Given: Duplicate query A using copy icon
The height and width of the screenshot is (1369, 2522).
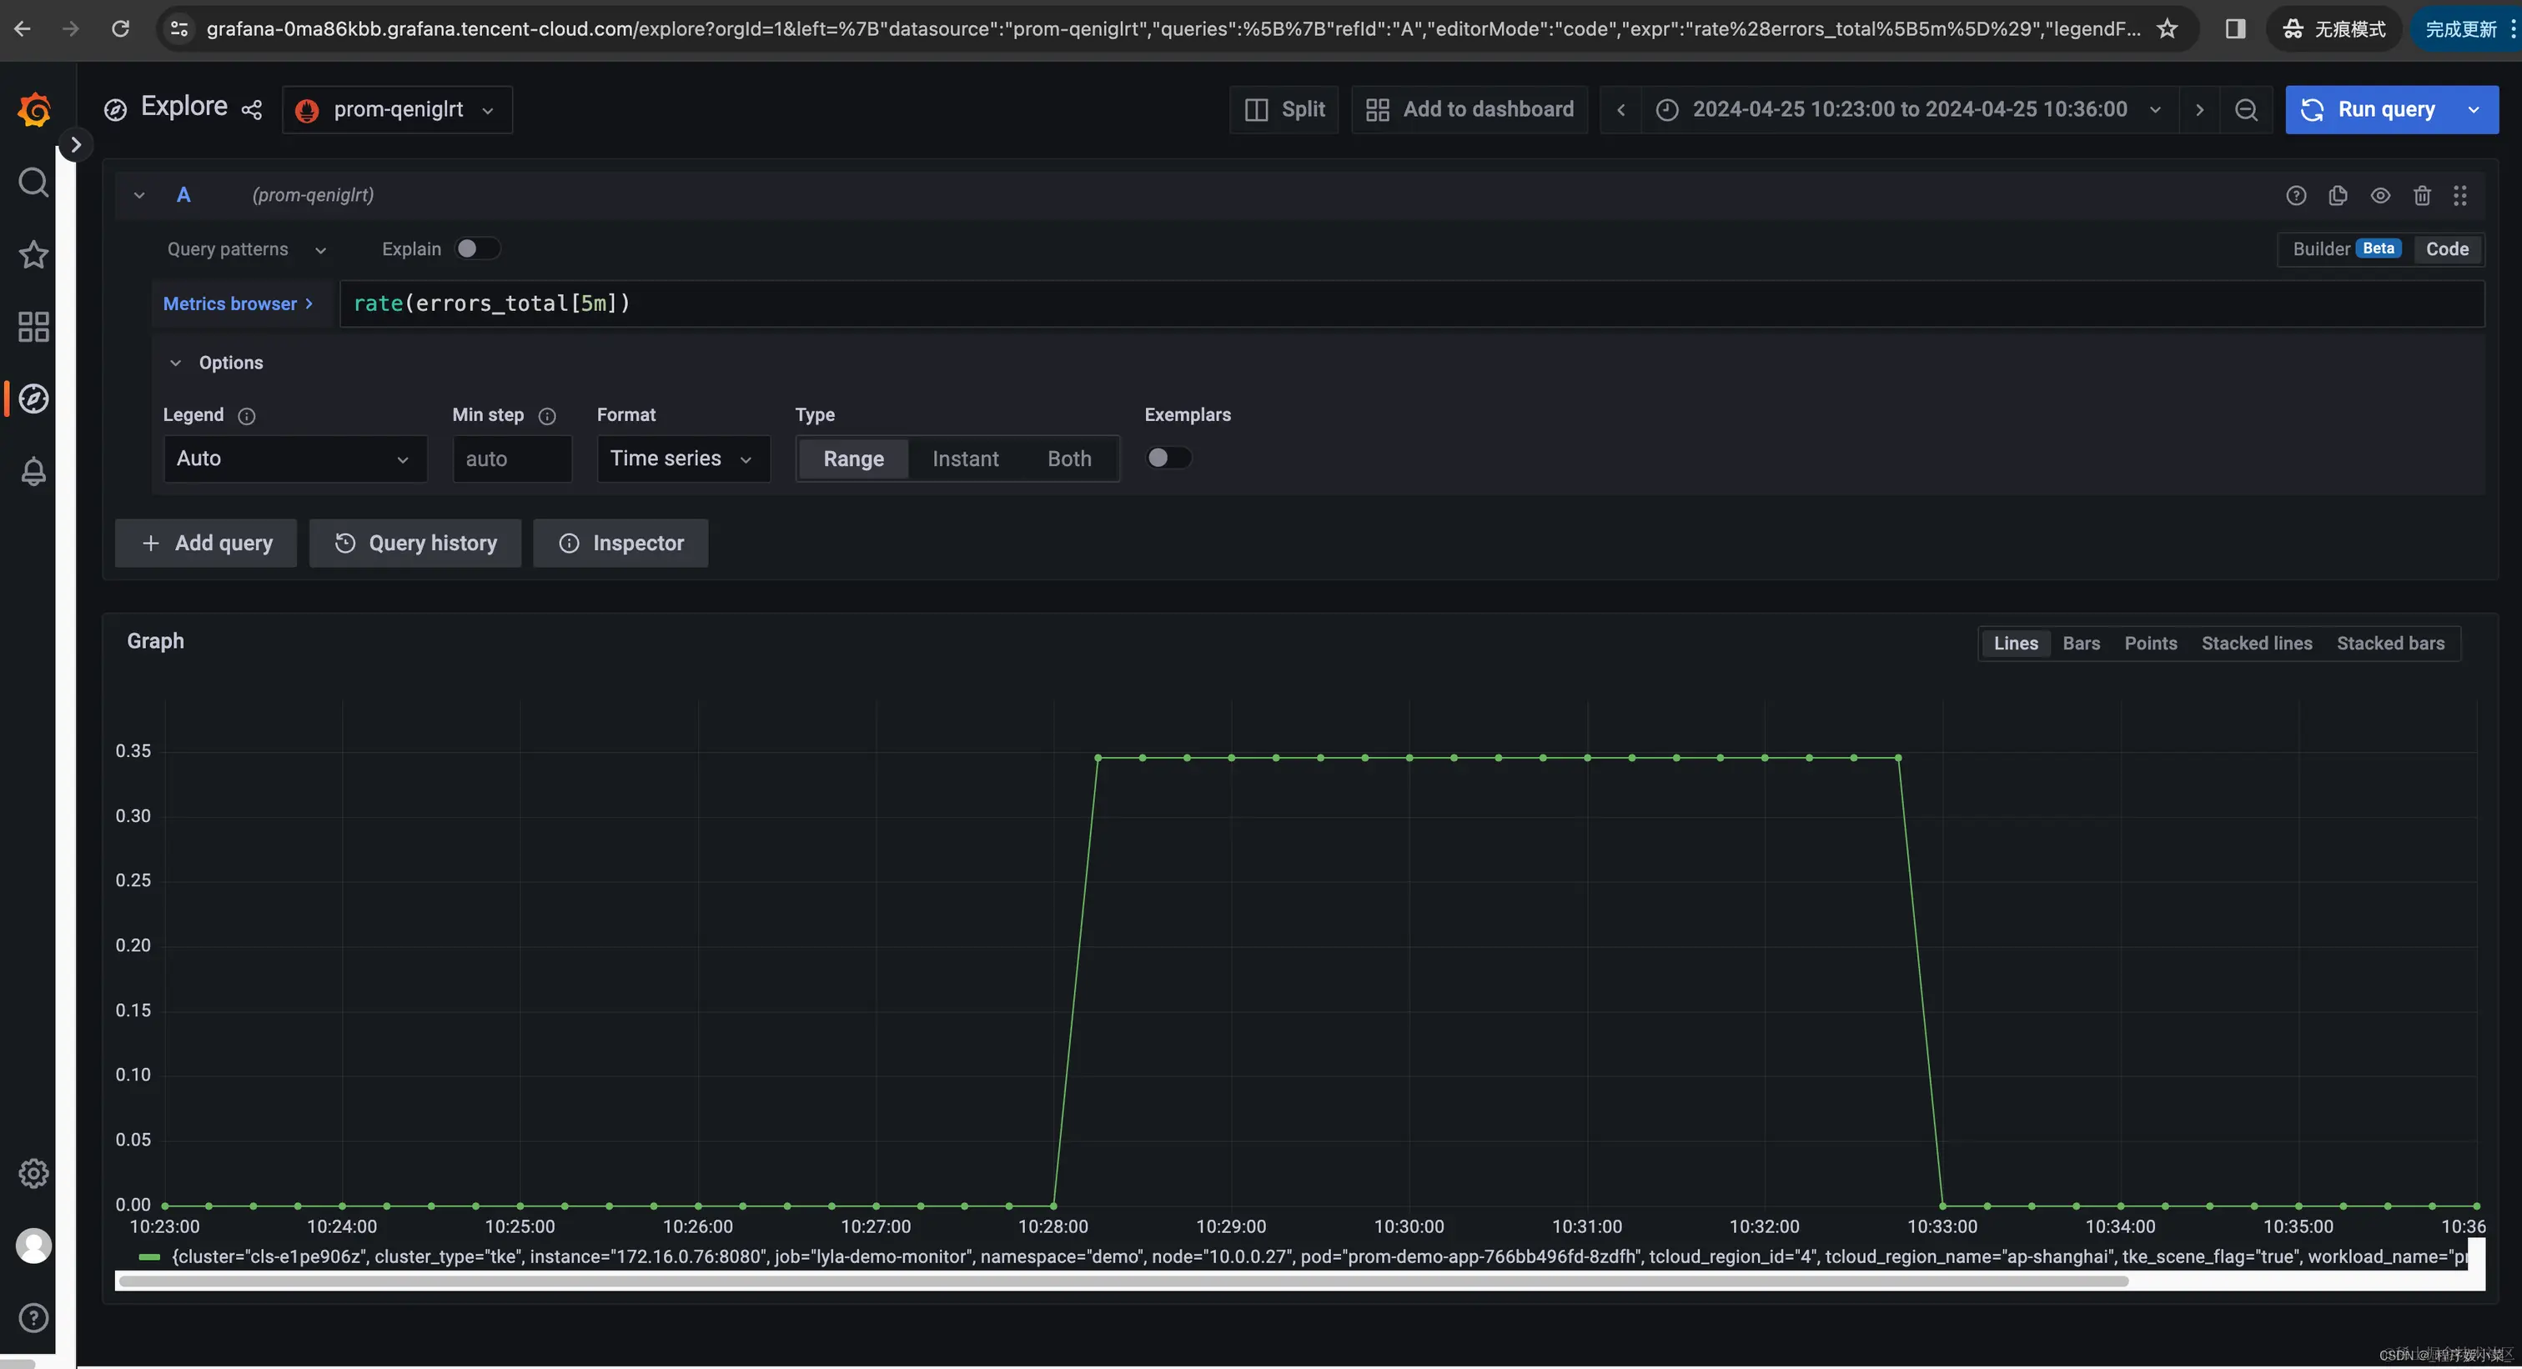Looking at the screenshot, I should pyautogui.click(x=2338, y=196).
